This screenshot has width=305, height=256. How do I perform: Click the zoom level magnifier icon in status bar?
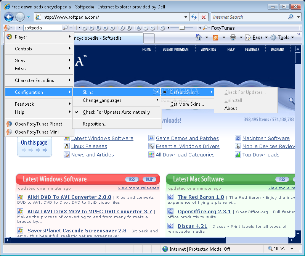click(270, 248)
